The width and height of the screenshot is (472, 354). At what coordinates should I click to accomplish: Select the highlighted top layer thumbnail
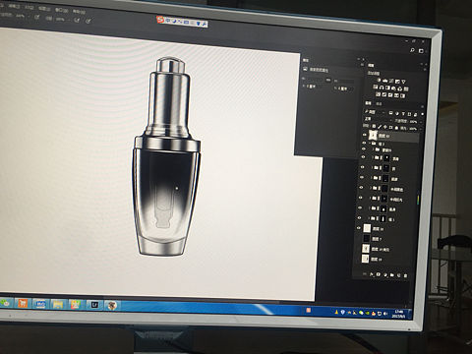point(373,135)
